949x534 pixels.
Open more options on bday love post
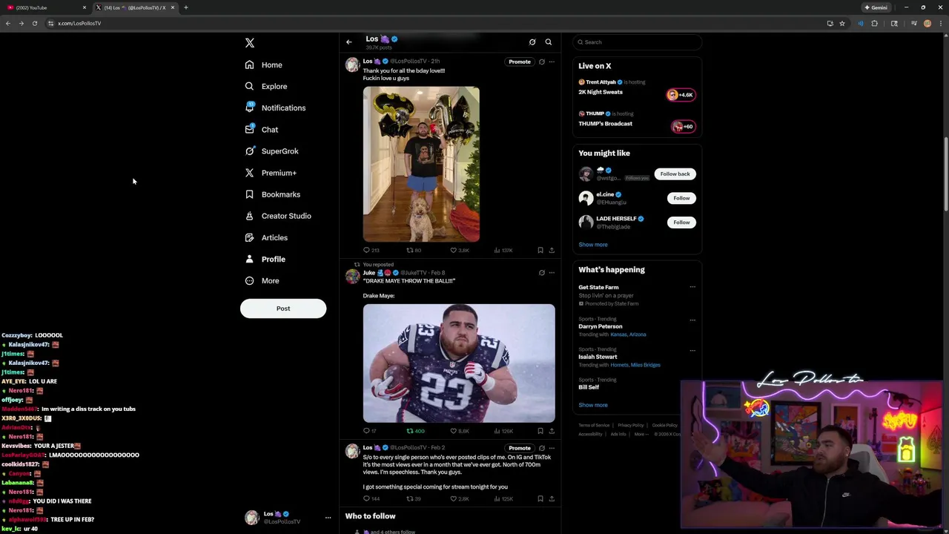click(x=552, y=62)
